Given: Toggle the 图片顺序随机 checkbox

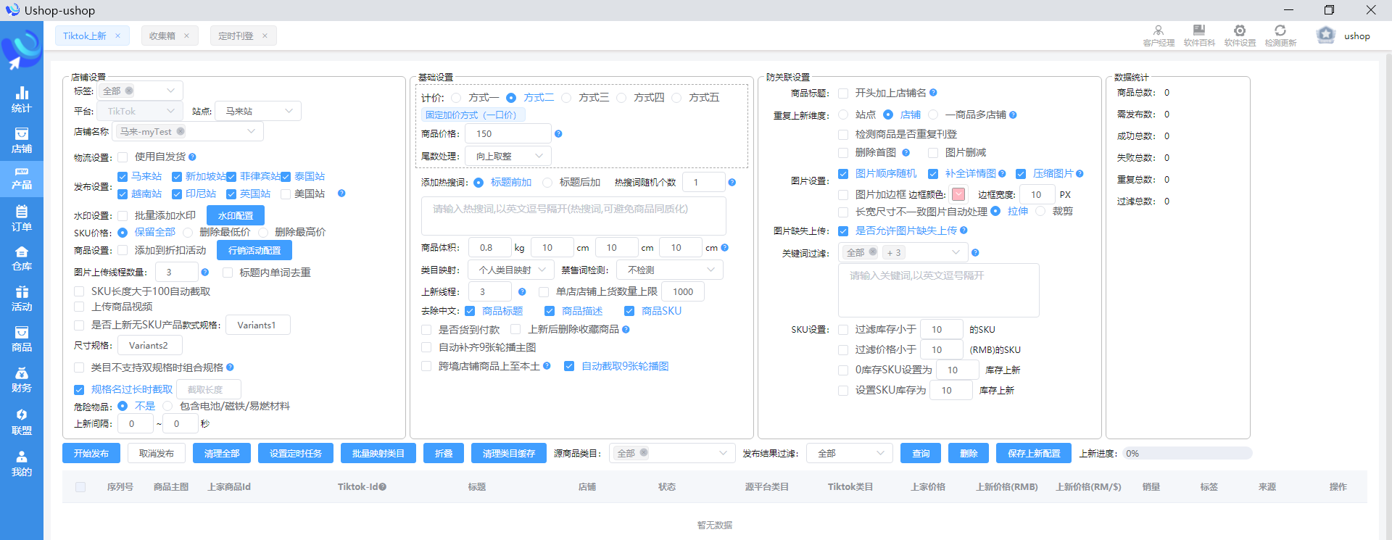Looking at the screenshot, I should tap(843, 174).
